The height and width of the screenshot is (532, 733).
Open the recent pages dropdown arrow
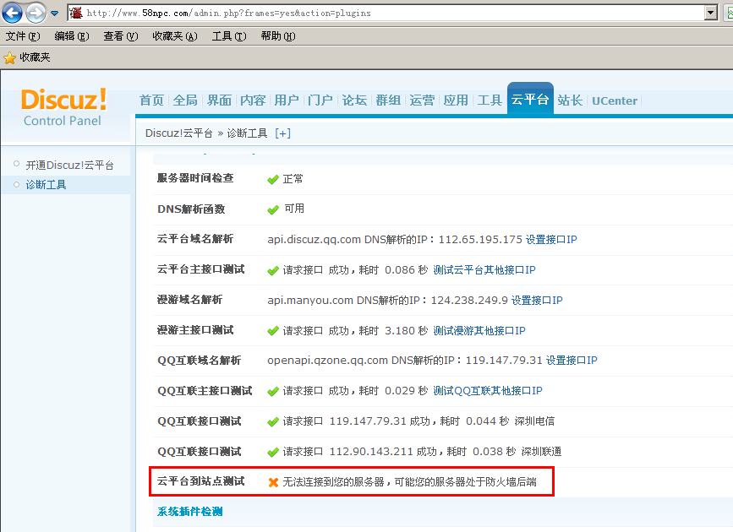[x=55, y=14]
